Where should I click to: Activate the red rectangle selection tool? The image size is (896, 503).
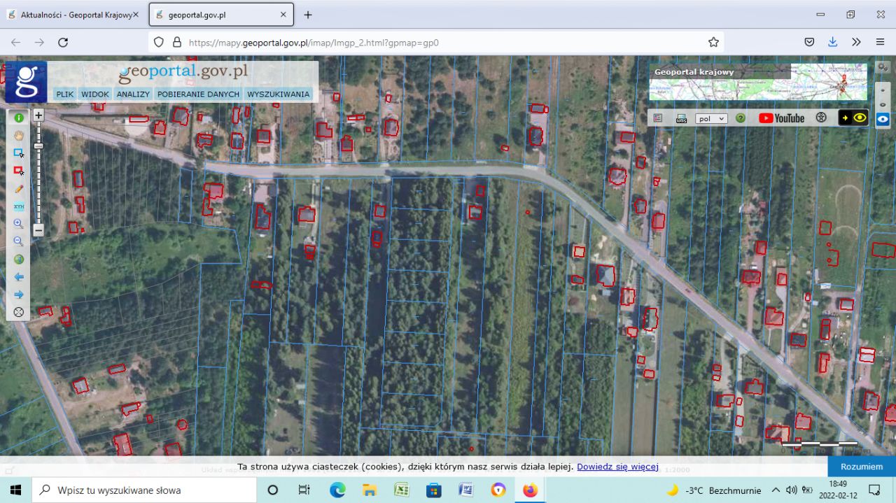[x=19, y=171]
